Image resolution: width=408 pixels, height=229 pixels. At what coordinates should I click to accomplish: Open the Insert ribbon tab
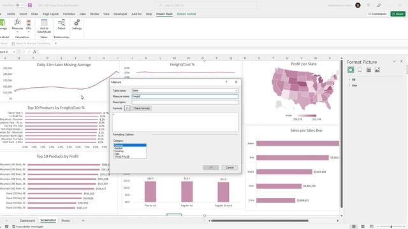(x=23, y=14)
